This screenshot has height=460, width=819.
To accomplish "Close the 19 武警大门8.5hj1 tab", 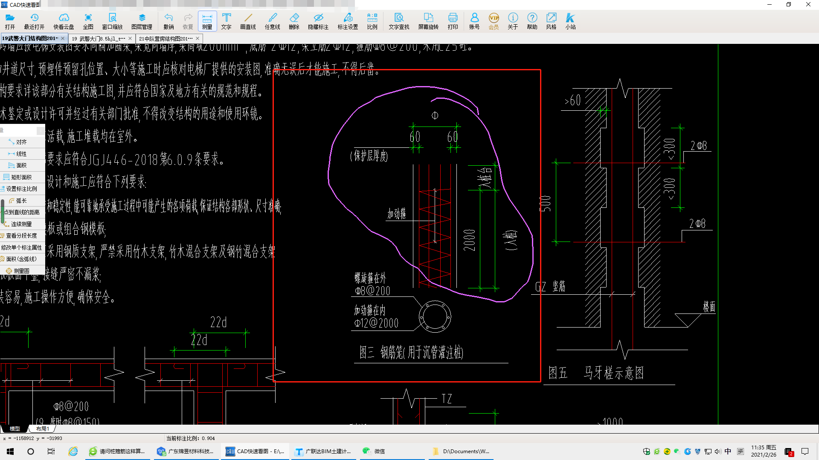I will (130, 38).
